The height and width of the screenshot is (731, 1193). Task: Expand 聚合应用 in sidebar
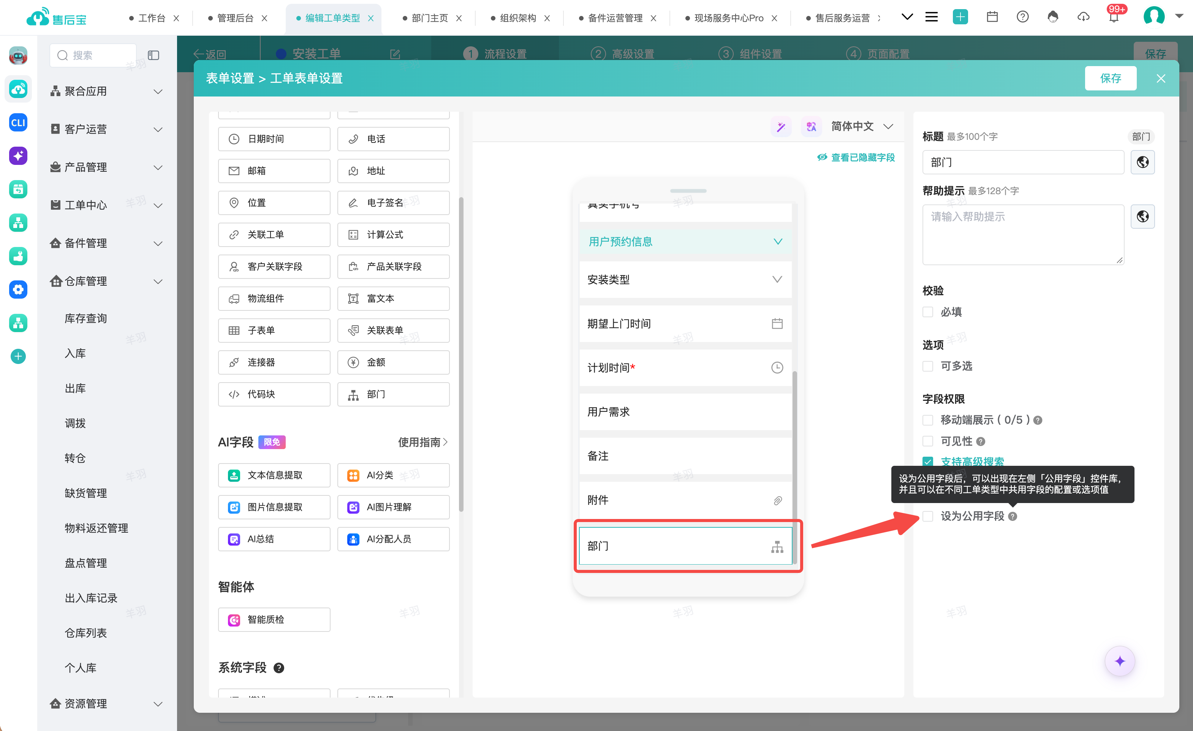[106, 91]
